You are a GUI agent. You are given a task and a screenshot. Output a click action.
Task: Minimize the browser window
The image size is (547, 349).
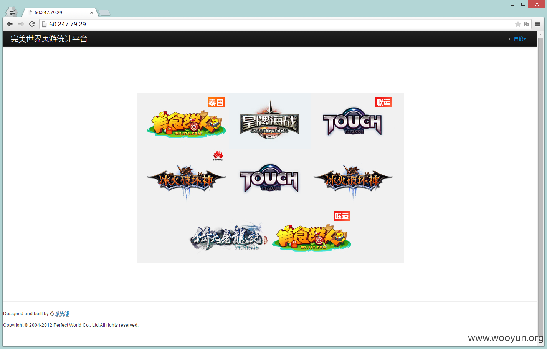[513, 5]
